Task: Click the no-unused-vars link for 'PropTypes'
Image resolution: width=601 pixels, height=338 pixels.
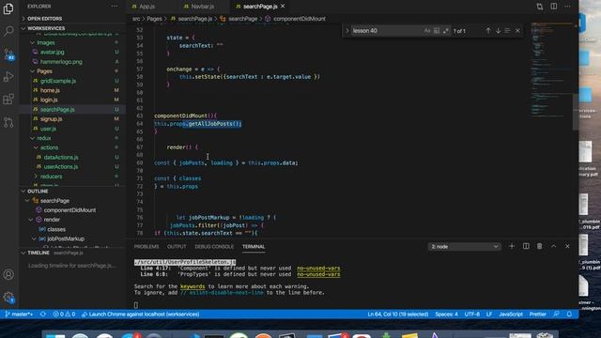Action: point(318,274)
